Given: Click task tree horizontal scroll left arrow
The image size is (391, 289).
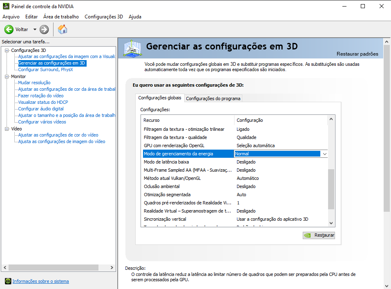Looking at the screenshot, I should [x=5, y=267].
